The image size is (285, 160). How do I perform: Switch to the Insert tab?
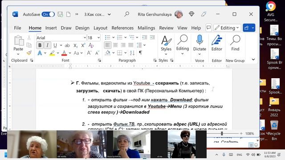tap(51, 28)
